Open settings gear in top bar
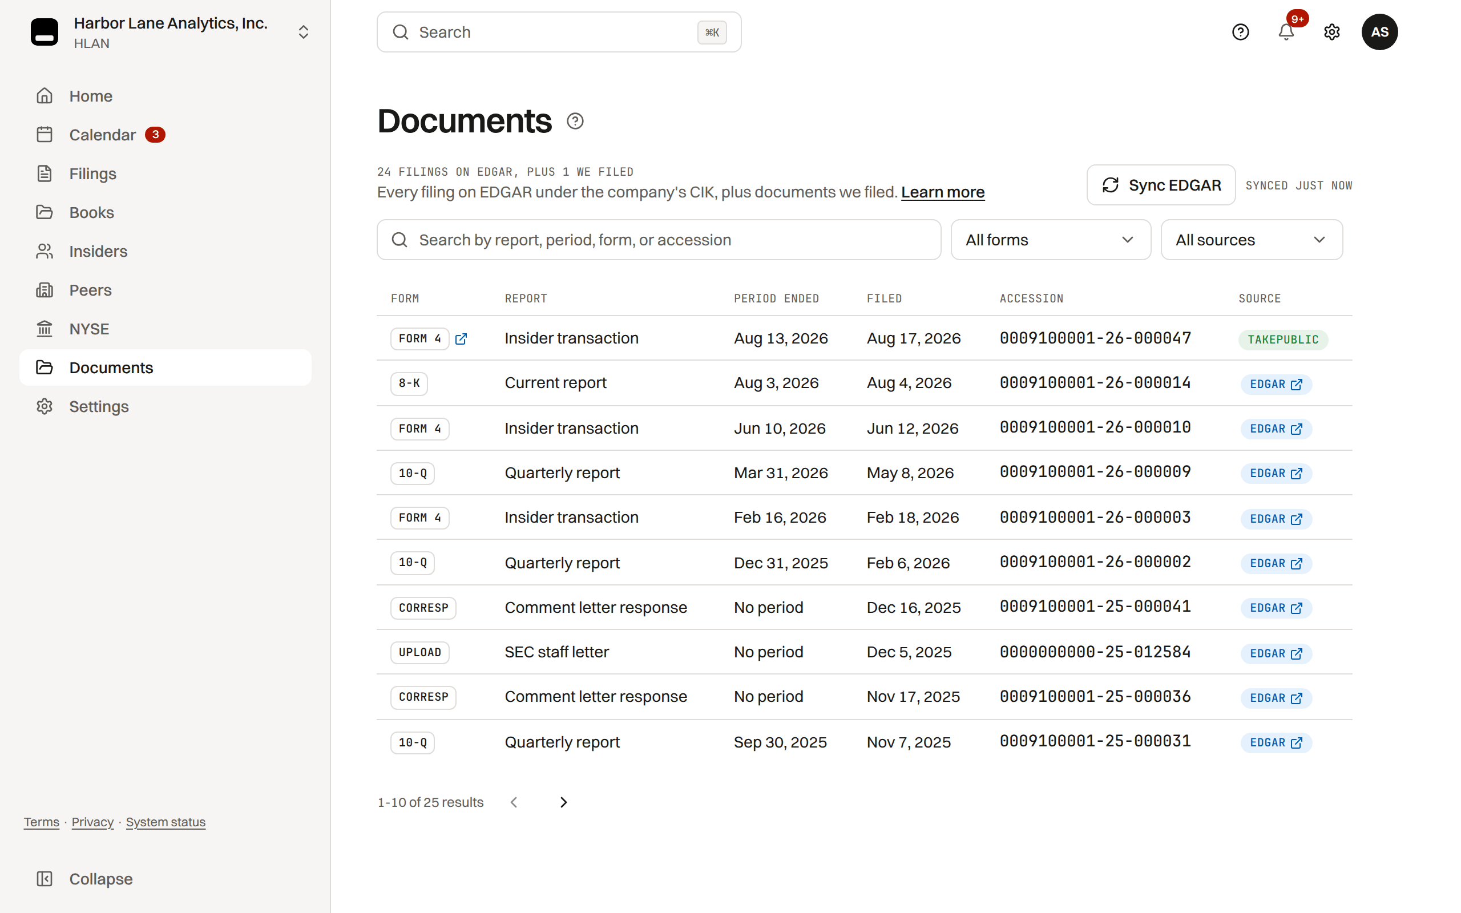The image size is (1461, 913). 1332,32
